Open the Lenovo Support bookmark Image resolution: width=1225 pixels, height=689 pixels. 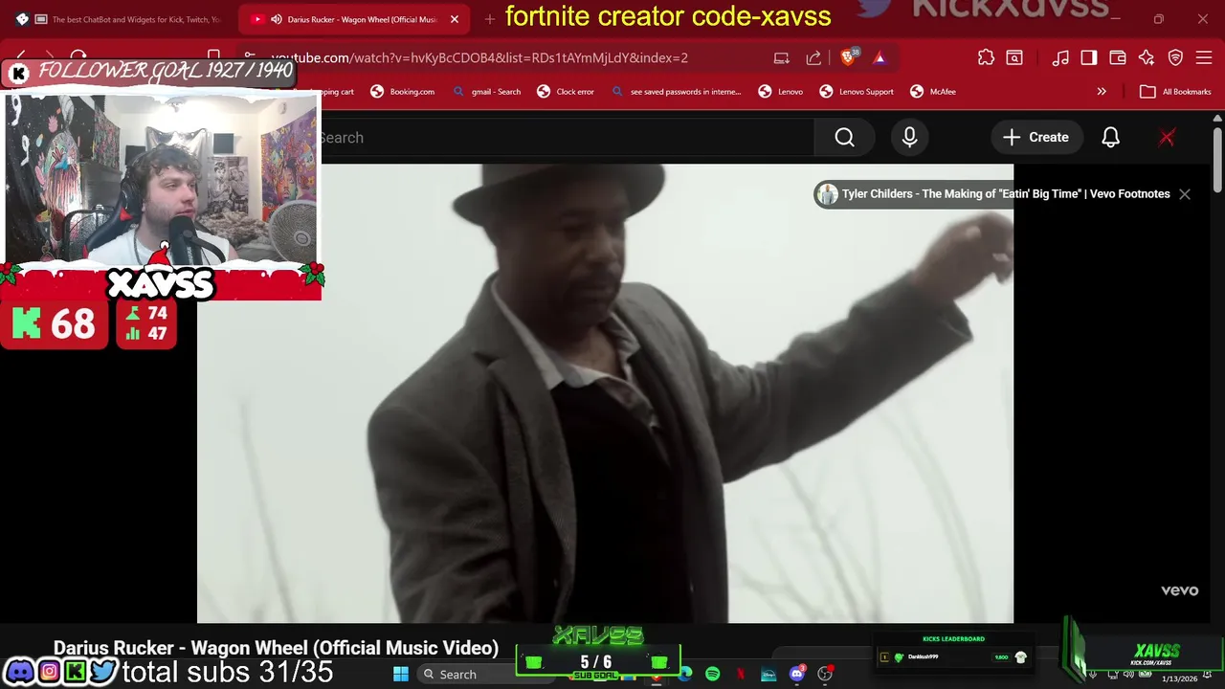click(857, 92)
